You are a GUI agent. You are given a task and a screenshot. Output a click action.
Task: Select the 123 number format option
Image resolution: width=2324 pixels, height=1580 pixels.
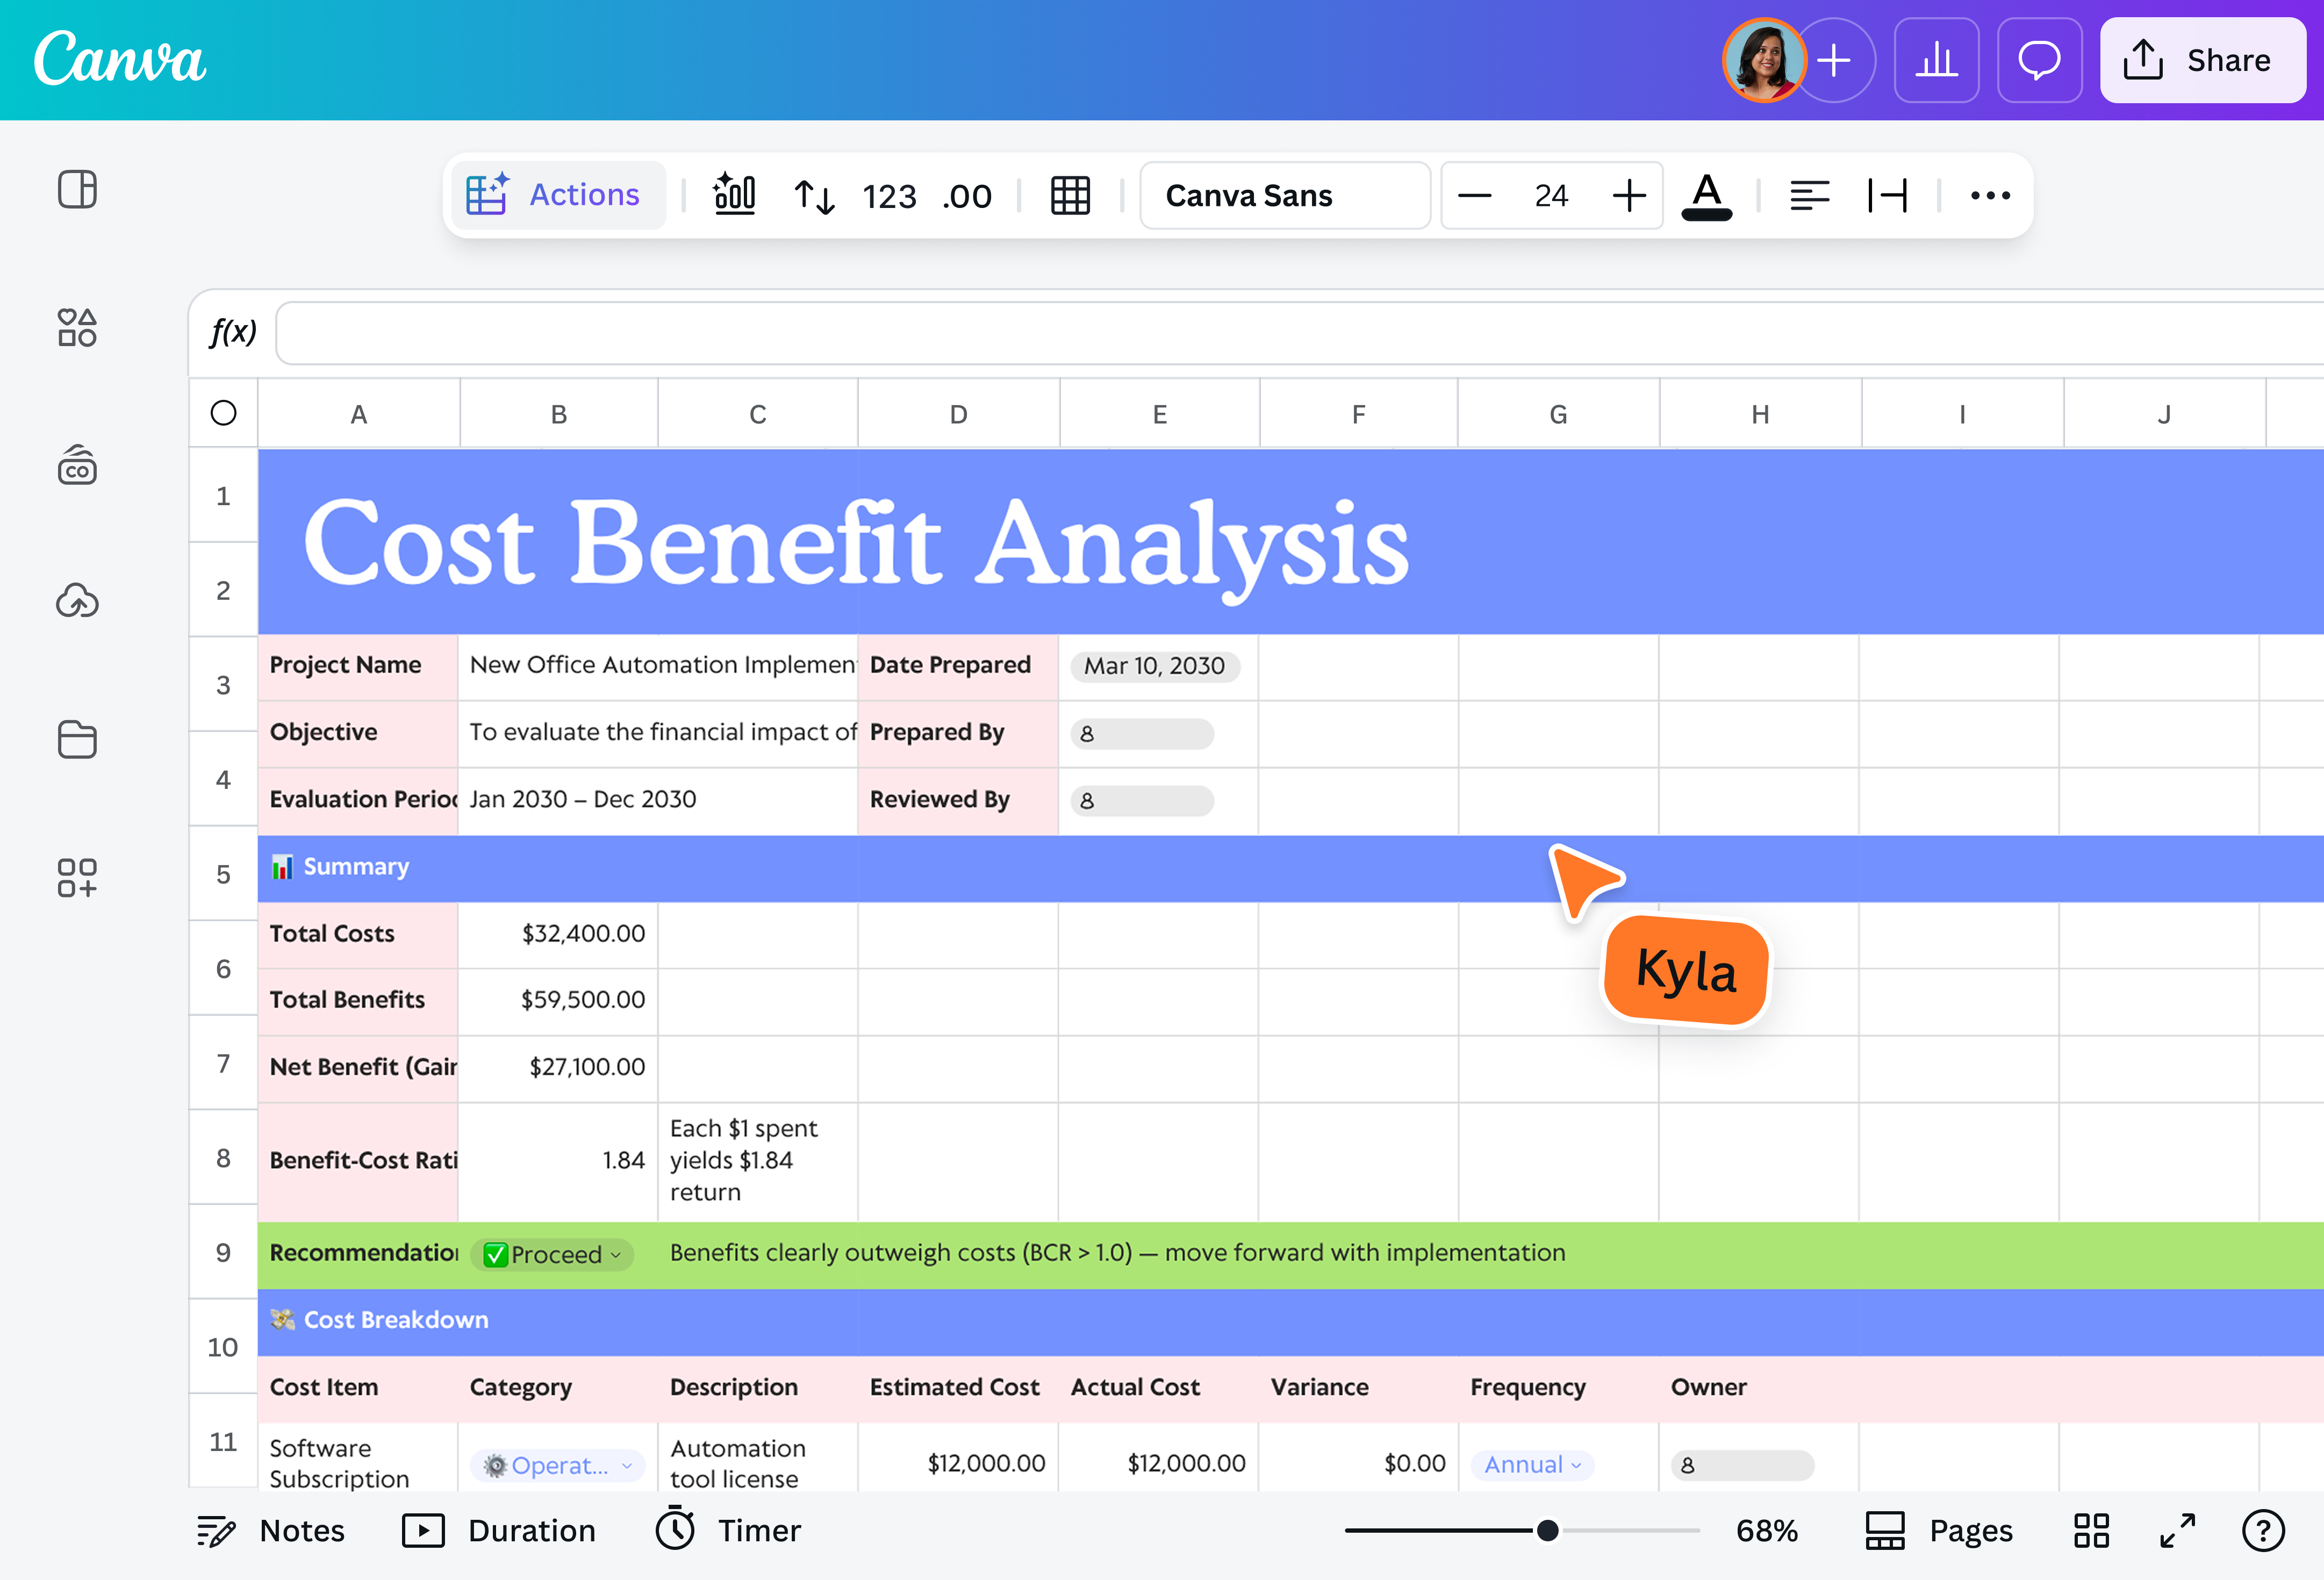pyautogui.click(x=889, y=196)
